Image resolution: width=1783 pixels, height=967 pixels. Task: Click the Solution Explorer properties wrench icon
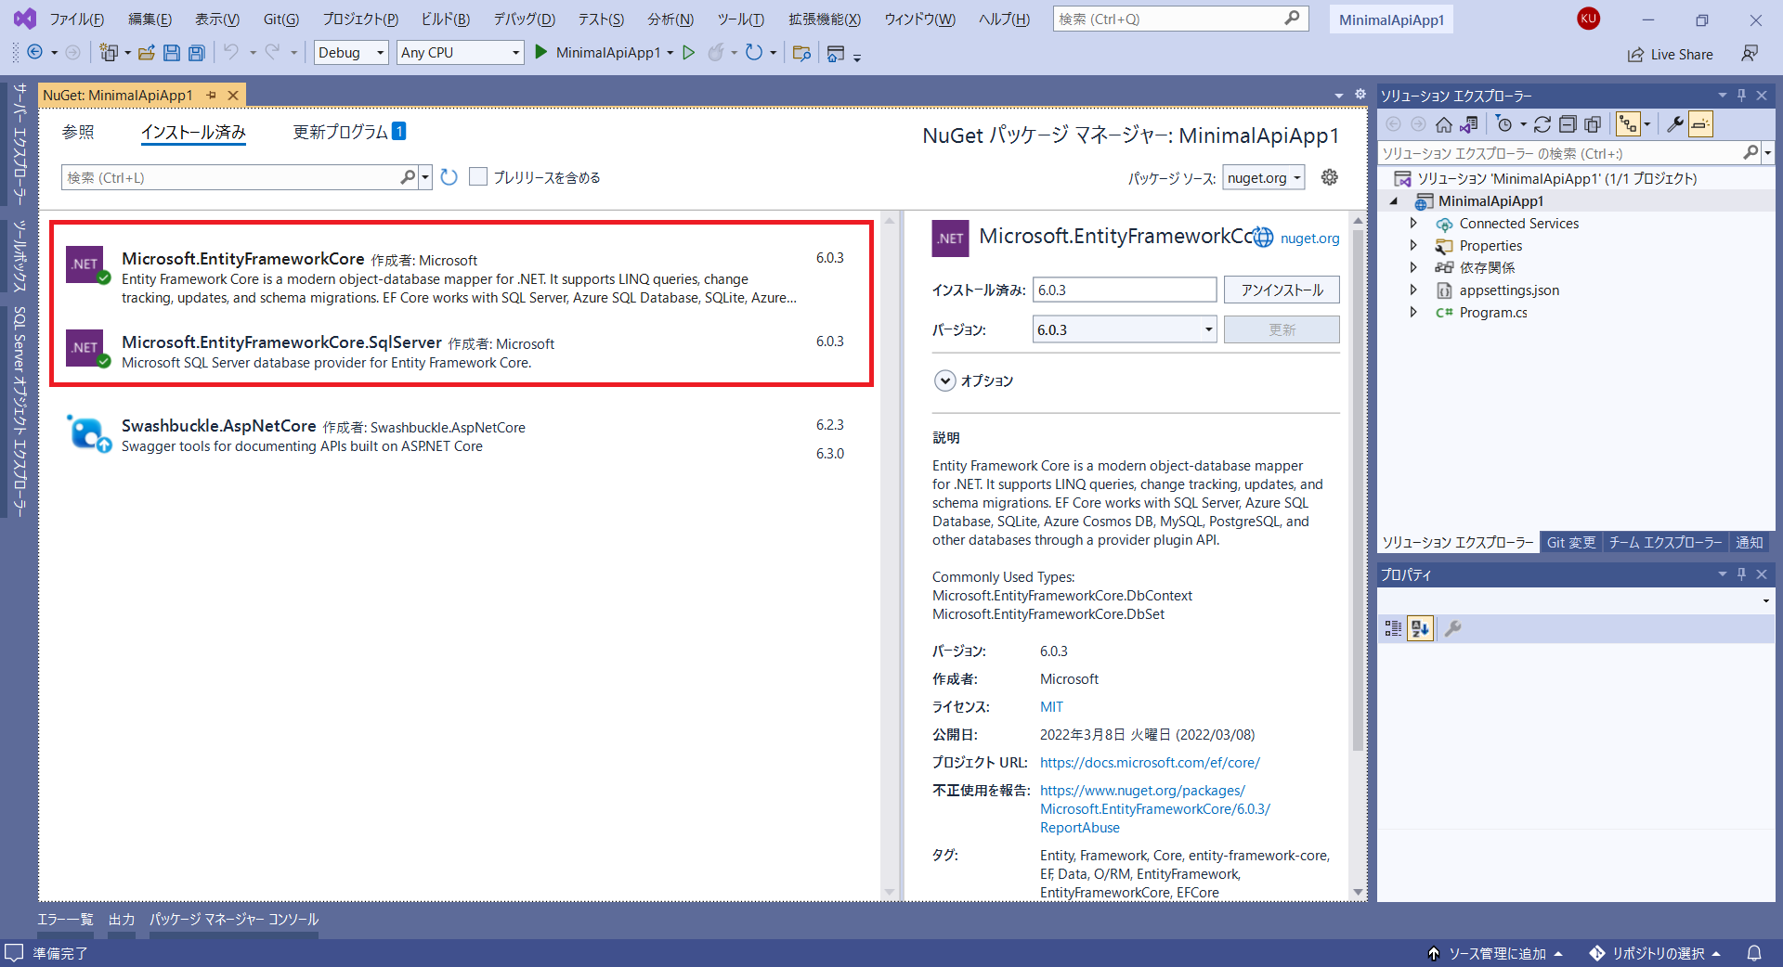(1675, 124)
